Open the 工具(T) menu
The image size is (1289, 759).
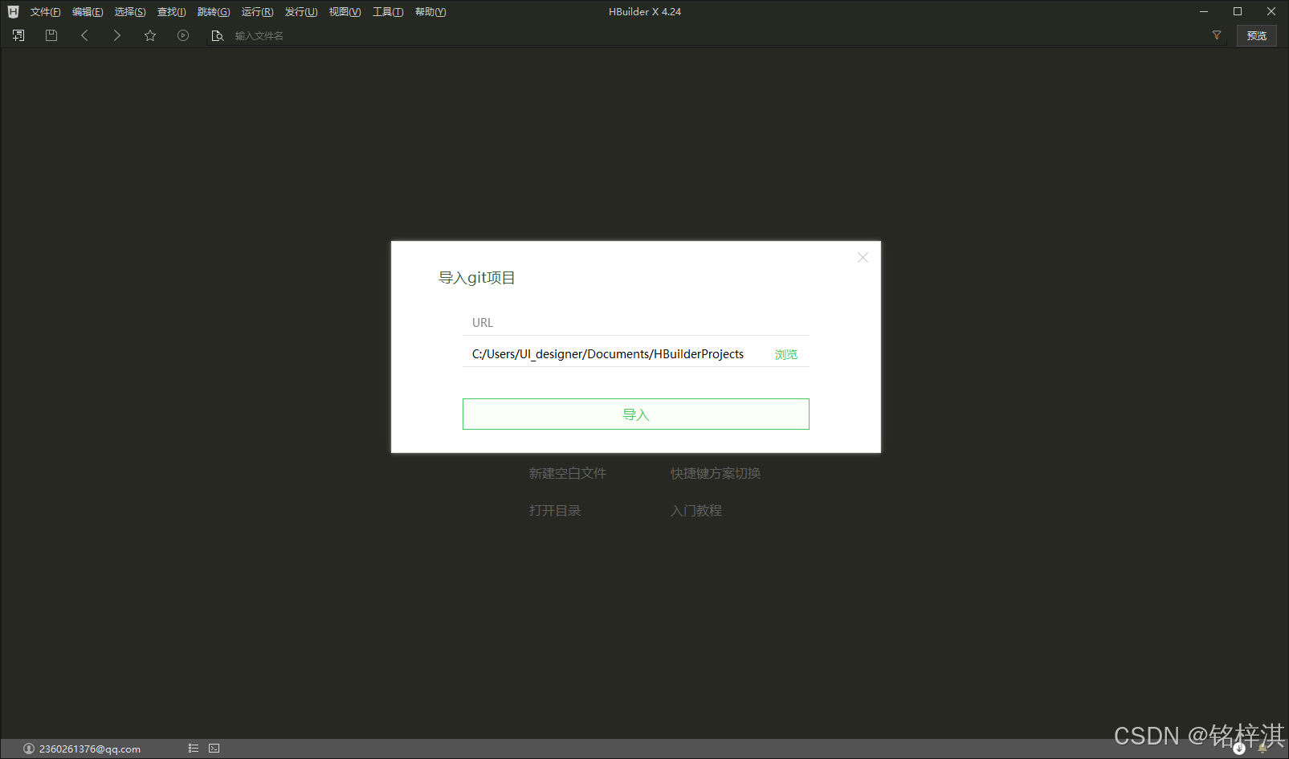[388, 12]
